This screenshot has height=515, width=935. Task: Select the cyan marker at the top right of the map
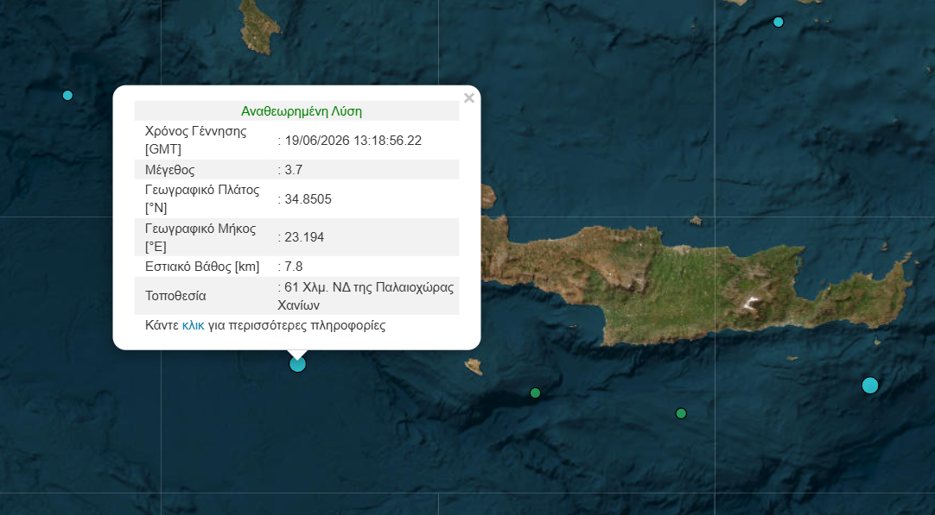(x=779, y=22)
